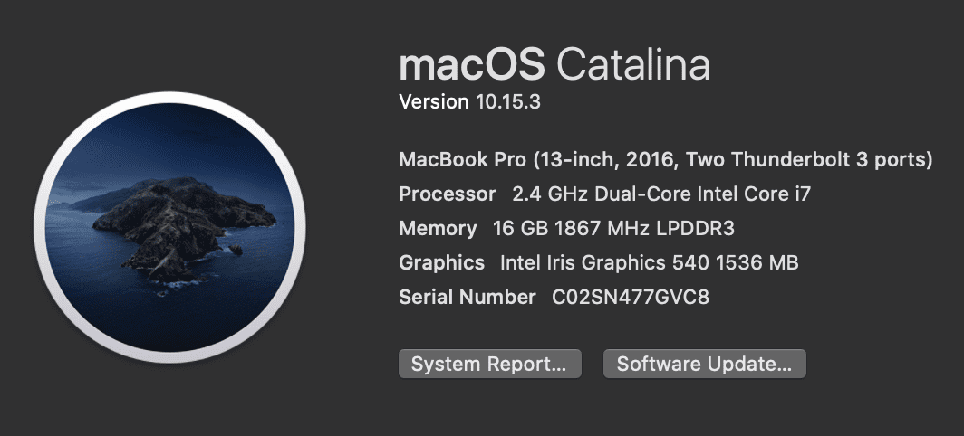Click the Serial Number label
This screenshot has width=964, height=436.
coord(468,298)
